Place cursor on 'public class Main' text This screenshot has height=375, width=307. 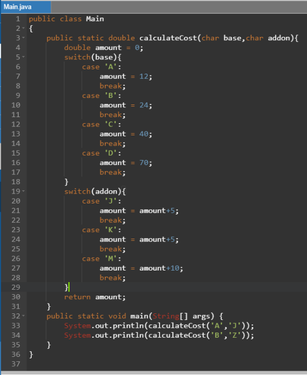66,19
